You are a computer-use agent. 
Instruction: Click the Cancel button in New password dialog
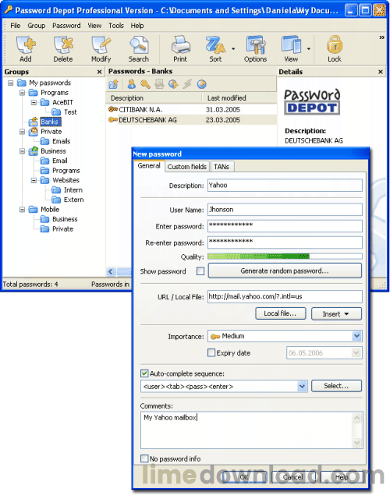coord(293,476)
